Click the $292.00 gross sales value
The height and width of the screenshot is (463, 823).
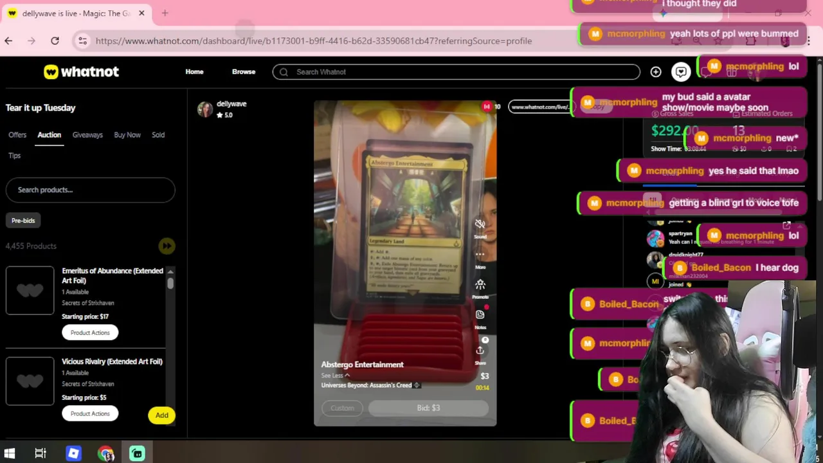pos(674,131)
